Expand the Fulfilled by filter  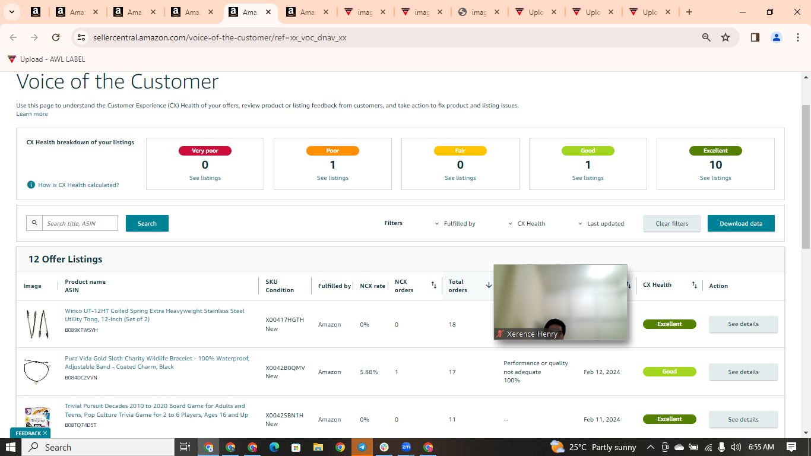coord(455,224)
